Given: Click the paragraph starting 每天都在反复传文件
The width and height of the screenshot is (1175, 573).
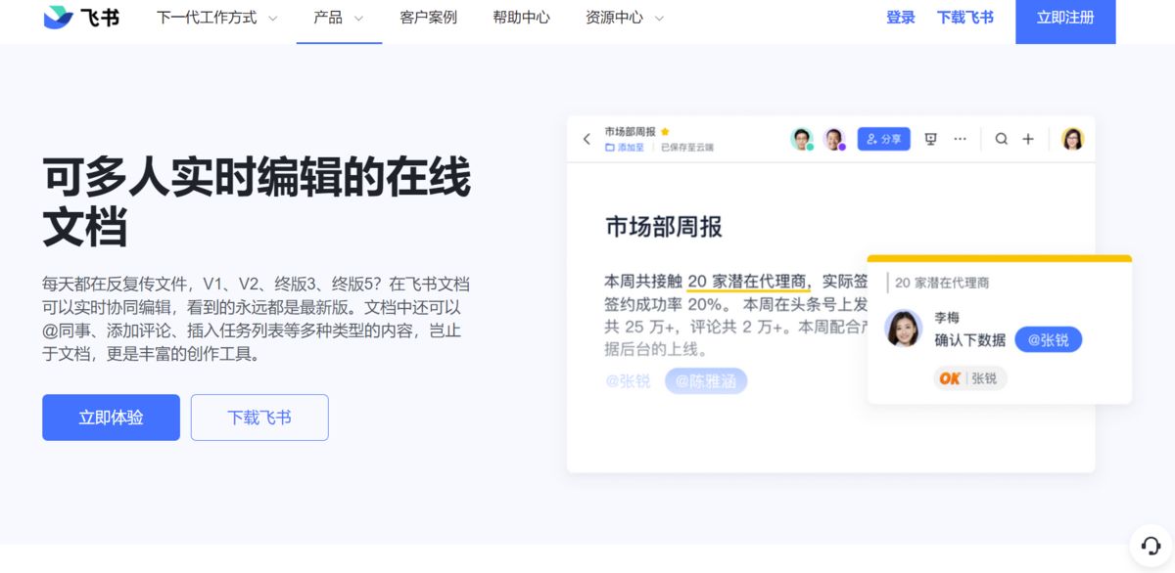Looking at the screenshot, I should point(257,319).
